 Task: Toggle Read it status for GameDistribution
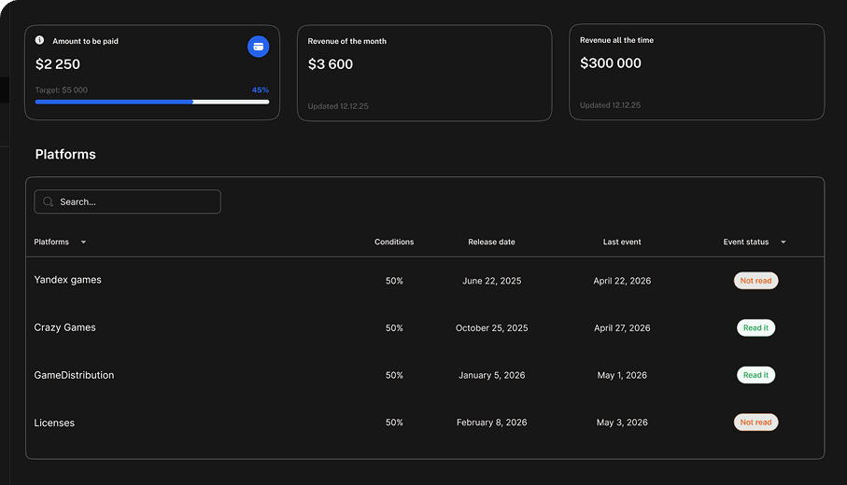point(755,375)
